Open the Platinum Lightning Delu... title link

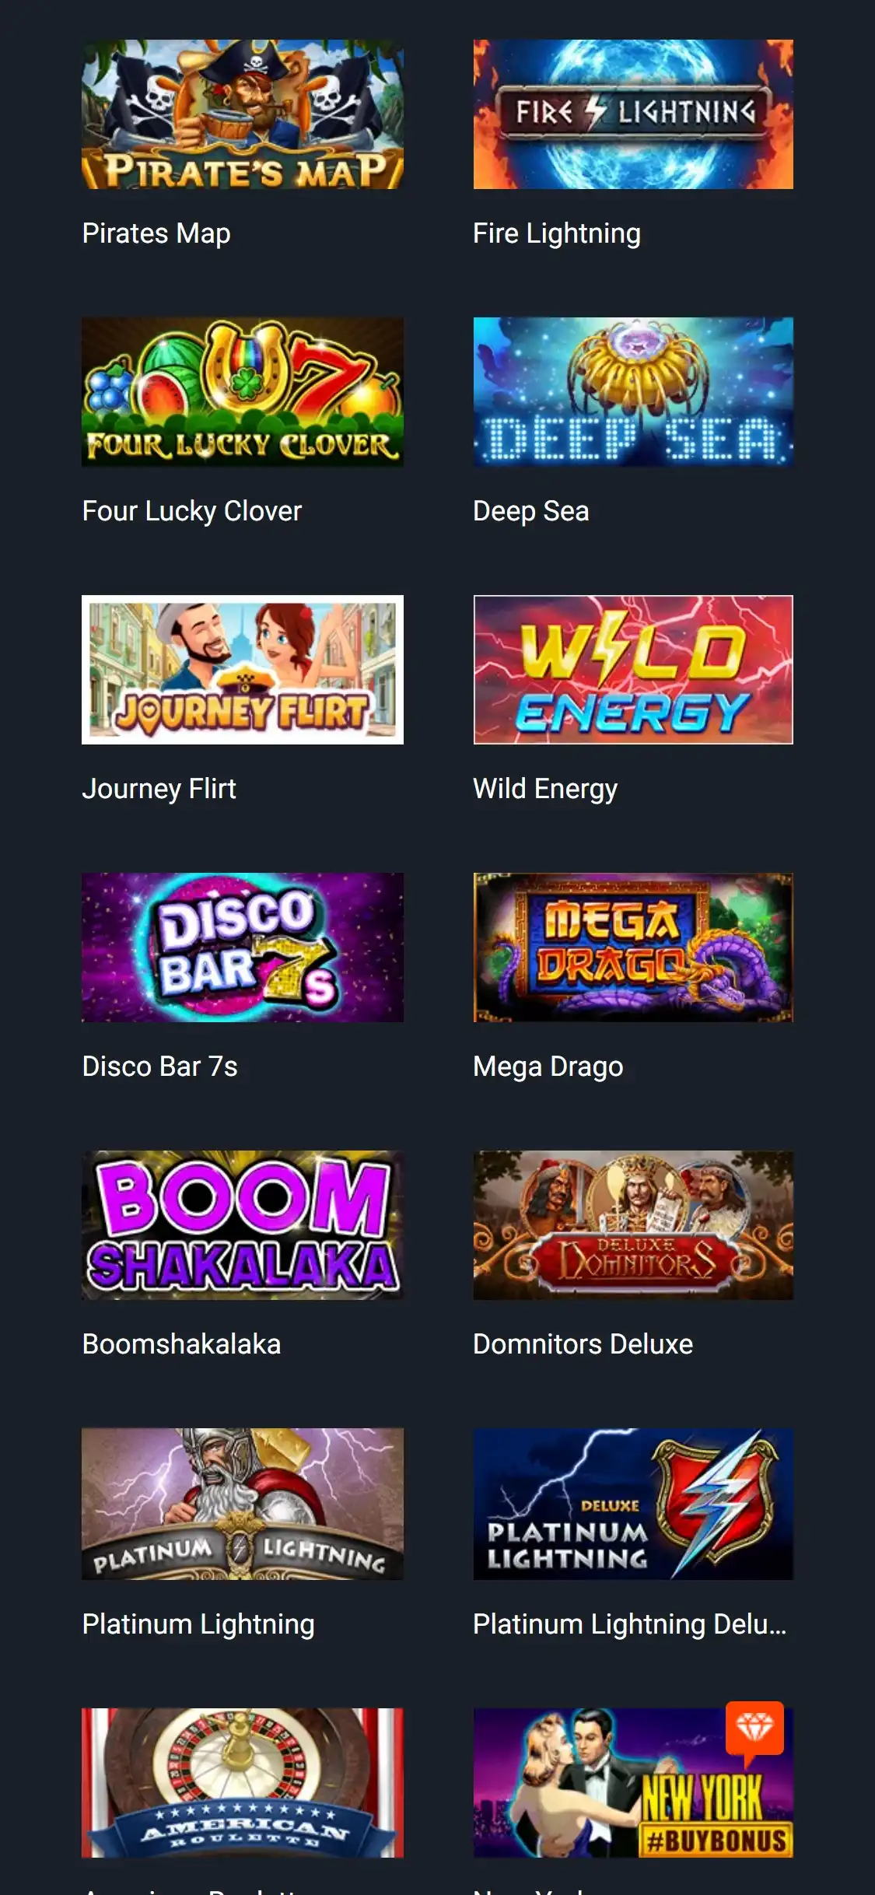(x=630, y=1624)
